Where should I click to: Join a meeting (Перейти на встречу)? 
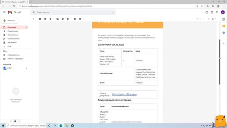click(x=15, y=59)
